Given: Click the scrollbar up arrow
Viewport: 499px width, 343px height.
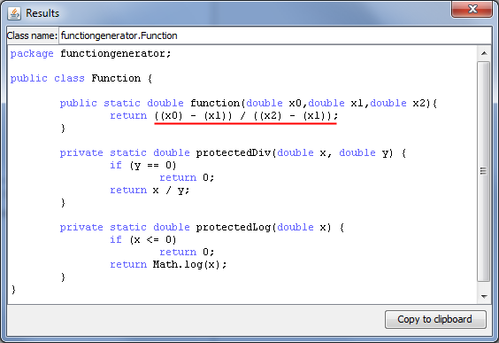Looking at the screenshot, I should [484, 53].
